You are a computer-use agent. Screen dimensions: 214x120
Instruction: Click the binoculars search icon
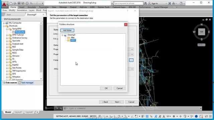click(145, 3)
